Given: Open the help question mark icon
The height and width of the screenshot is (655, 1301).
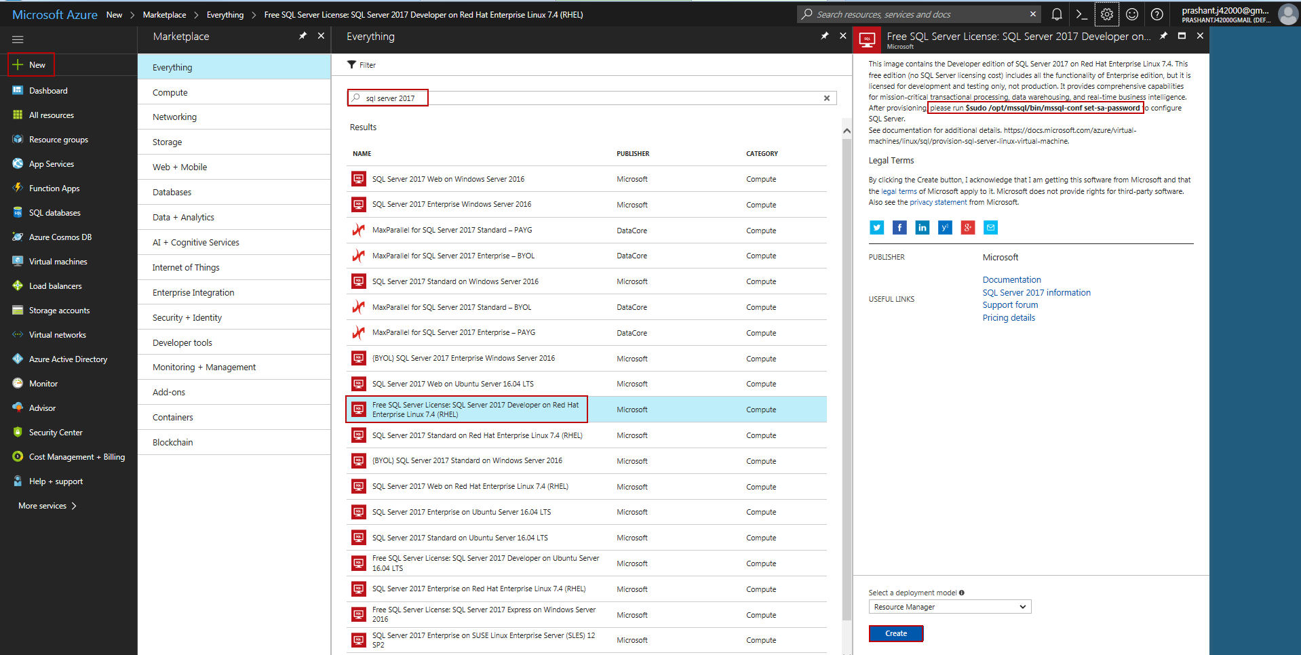Looking at the screenshot, I should coord(1157,14).
